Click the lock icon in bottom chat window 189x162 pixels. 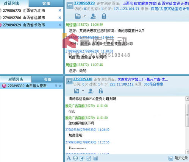(x=101, y=91)
